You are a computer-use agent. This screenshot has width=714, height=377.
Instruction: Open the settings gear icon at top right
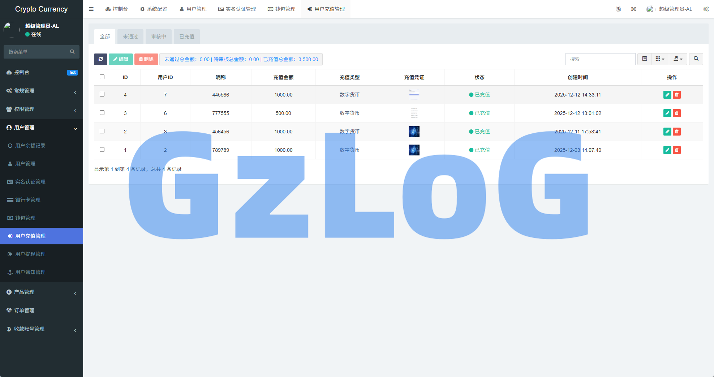[x=706, y=9]
